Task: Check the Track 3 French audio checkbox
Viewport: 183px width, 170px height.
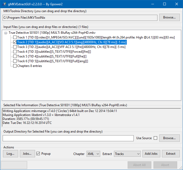Action: coord(15,47)
